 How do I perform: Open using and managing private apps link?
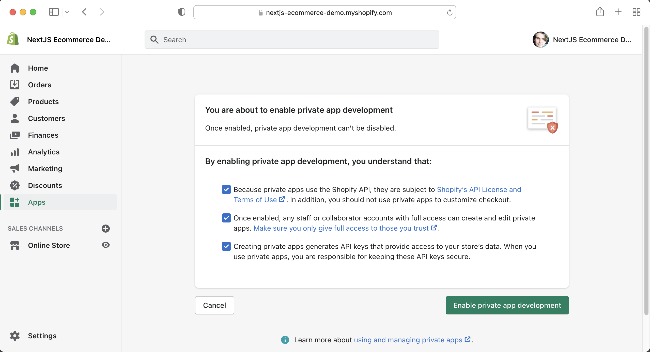pyautogui.click(x=412, y=340)
